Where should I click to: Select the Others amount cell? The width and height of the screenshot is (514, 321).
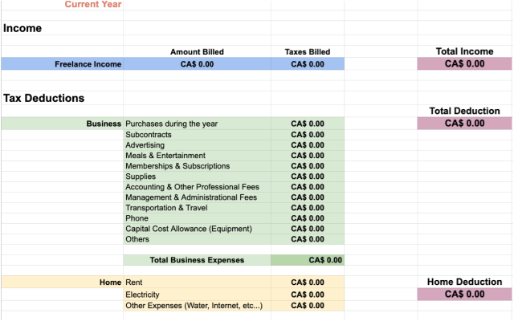pos(308,239)
